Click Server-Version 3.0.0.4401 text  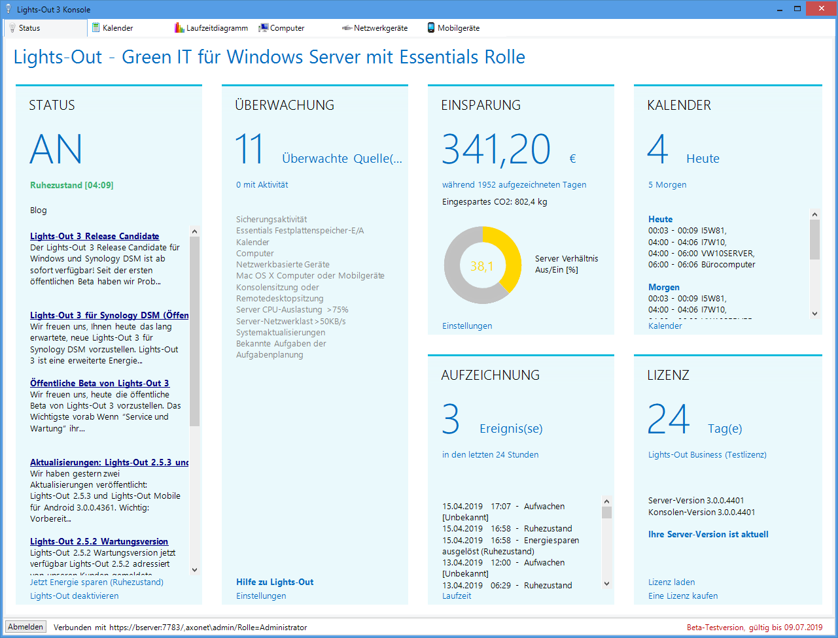pos(696,501)
